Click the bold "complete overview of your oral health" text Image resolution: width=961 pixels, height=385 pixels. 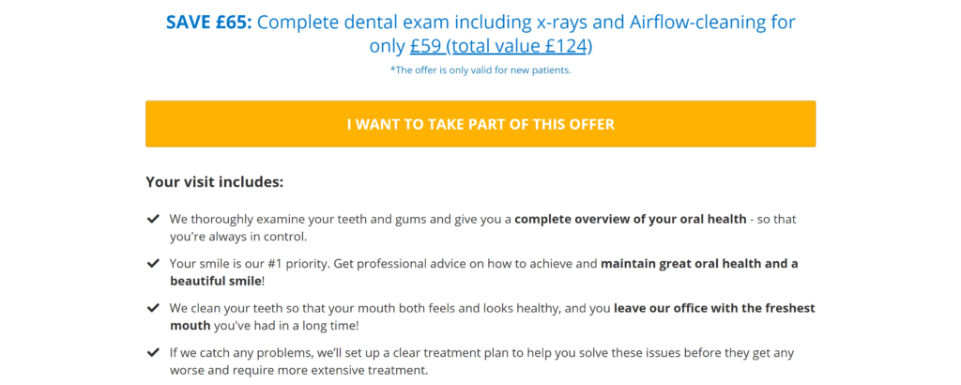click(631, 219)
